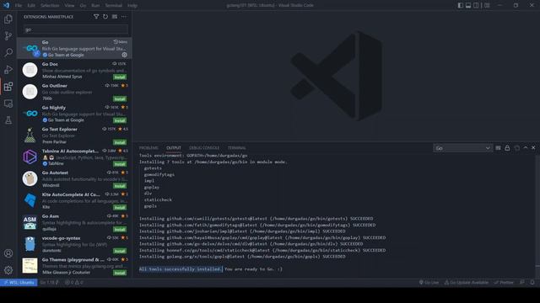This screenshot has height=303, width=540.
Task: Click Go version in status bar
Action: (x=49, y=283)
